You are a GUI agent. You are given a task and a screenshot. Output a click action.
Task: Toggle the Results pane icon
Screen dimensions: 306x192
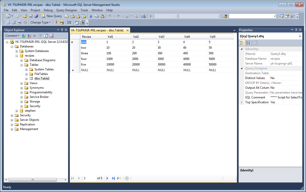coord(25,22)
